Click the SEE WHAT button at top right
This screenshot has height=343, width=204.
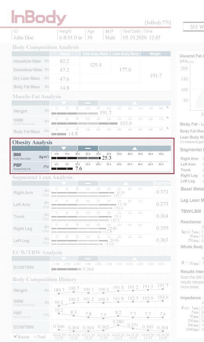(194, 27)
